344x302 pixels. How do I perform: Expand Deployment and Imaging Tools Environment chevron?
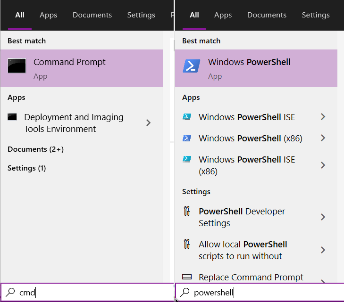tap(149, 123)
